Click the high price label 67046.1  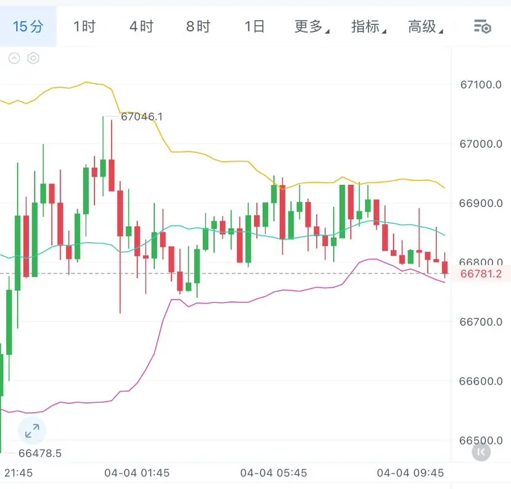click(x=141, y=116)
